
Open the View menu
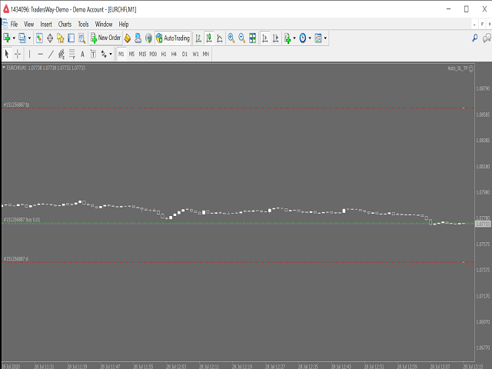[x=29, y=24]
